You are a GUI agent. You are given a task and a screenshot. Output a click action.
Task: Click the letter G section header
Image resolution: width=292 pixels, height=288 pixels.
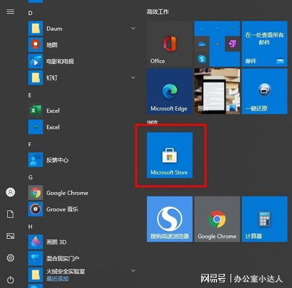click(x=30, y=177)
